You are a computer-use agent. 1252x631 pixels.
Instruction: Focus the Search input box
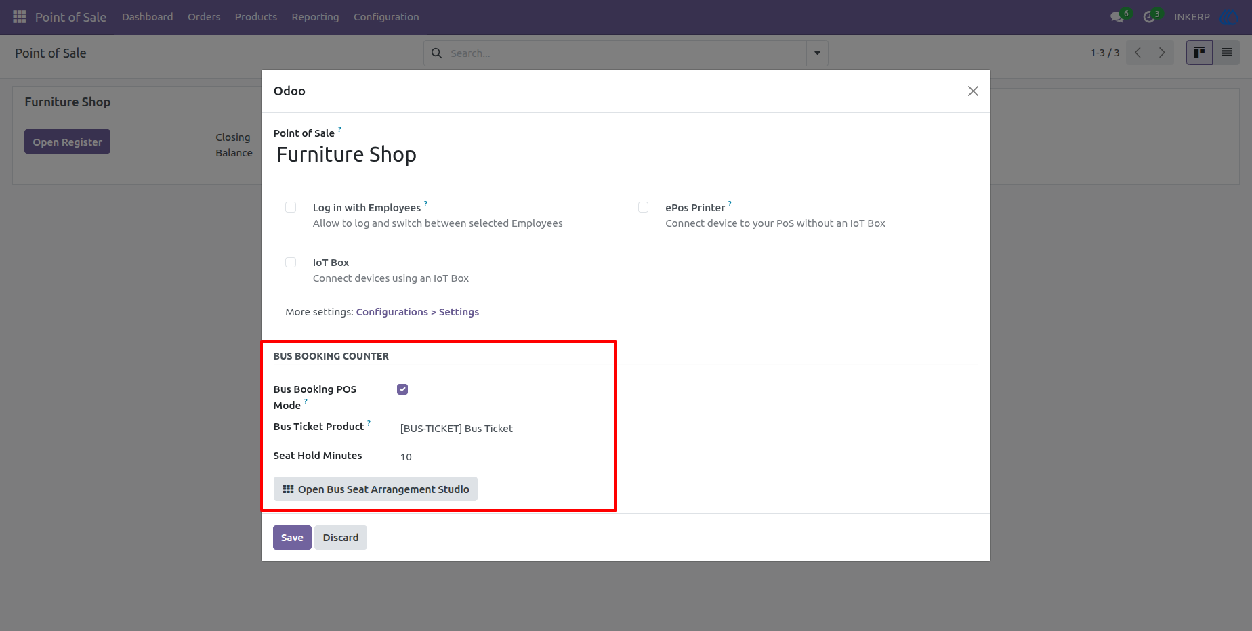point(626,53)
